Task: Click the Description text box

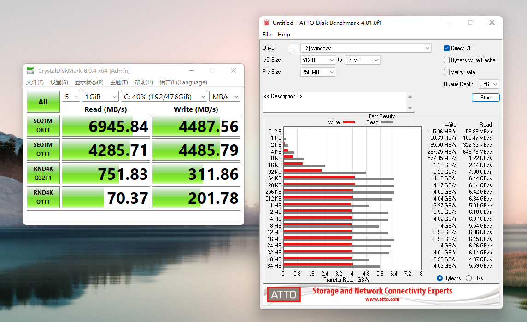Action: click(335, 102)
